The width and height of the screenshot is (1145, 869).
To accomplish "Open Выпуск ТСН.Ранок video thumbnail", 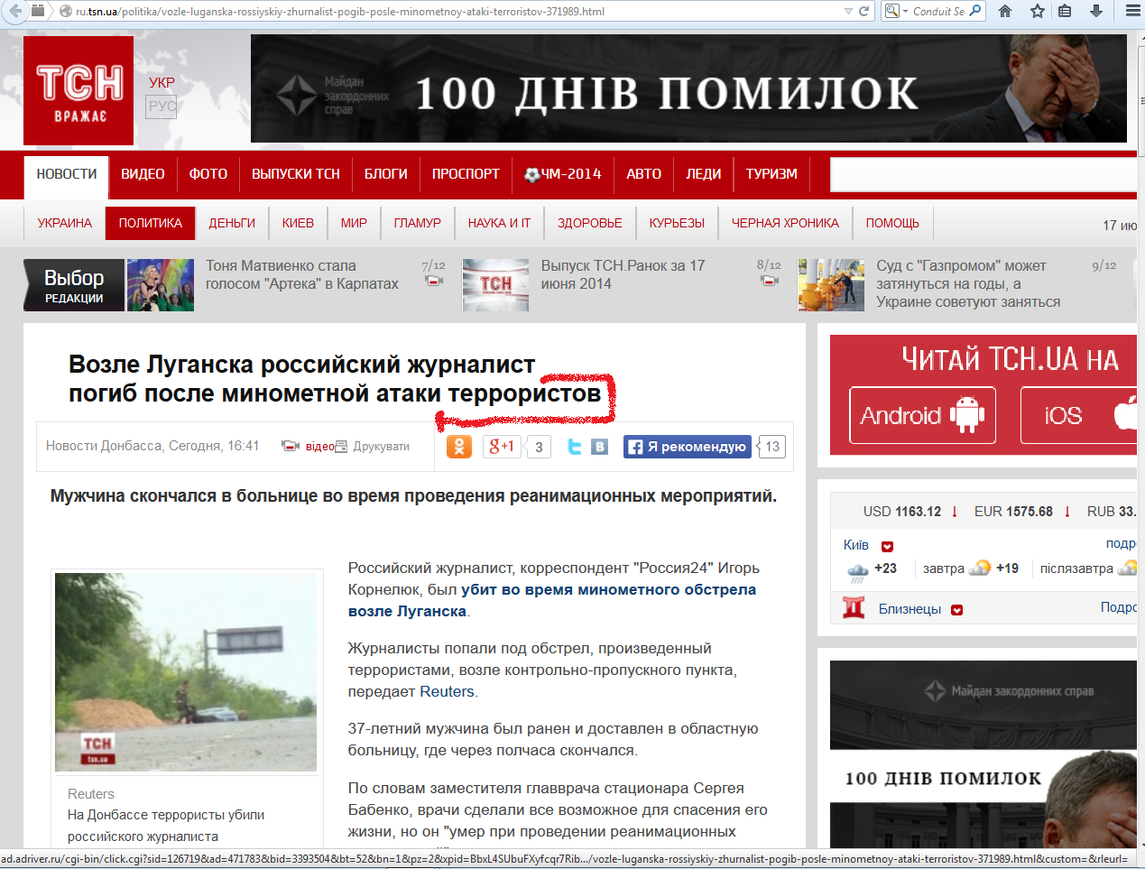I will coord(496,285).
